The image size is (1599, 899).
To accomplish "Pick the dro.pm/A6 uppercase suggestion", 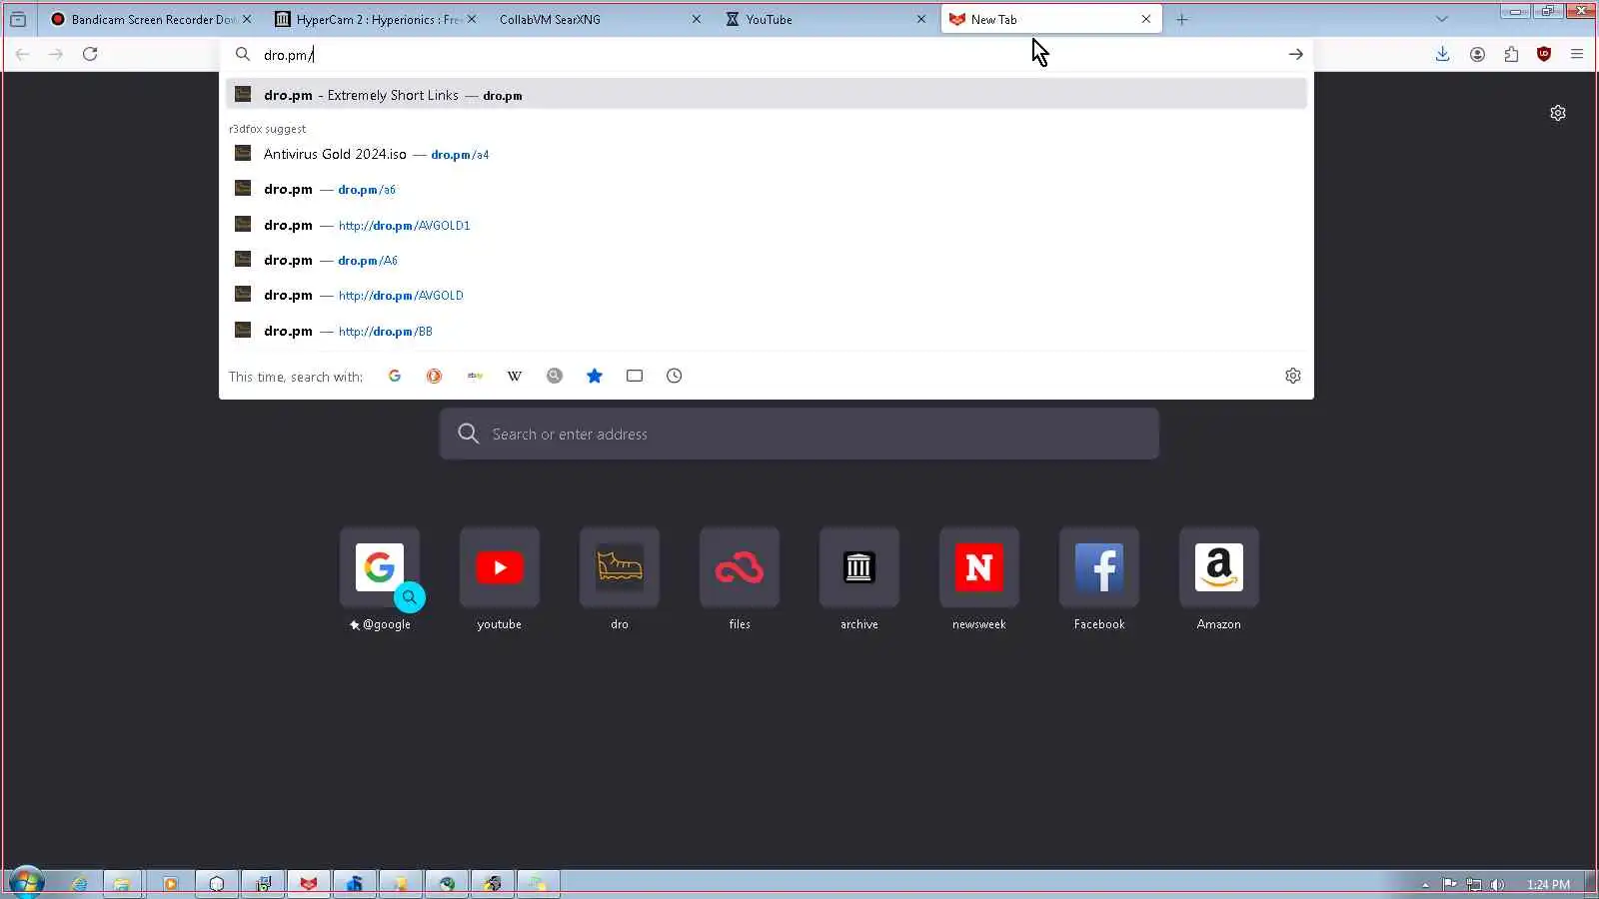I will pyautogui.click(x=767, y=260).
